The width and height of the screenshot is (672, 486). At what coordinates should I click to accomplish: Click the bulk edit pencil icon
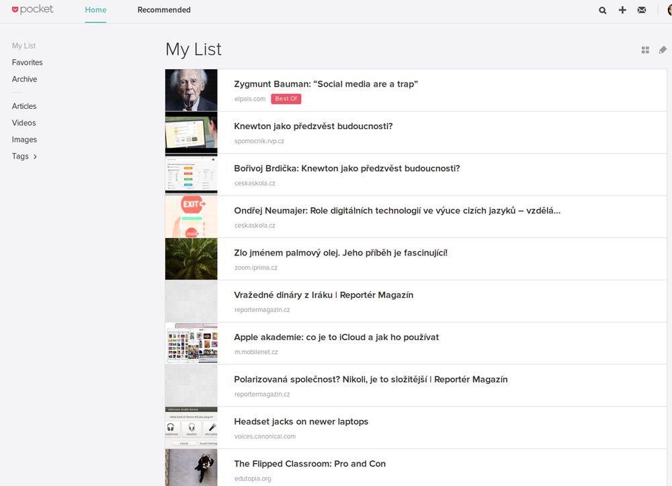[663, 50]
